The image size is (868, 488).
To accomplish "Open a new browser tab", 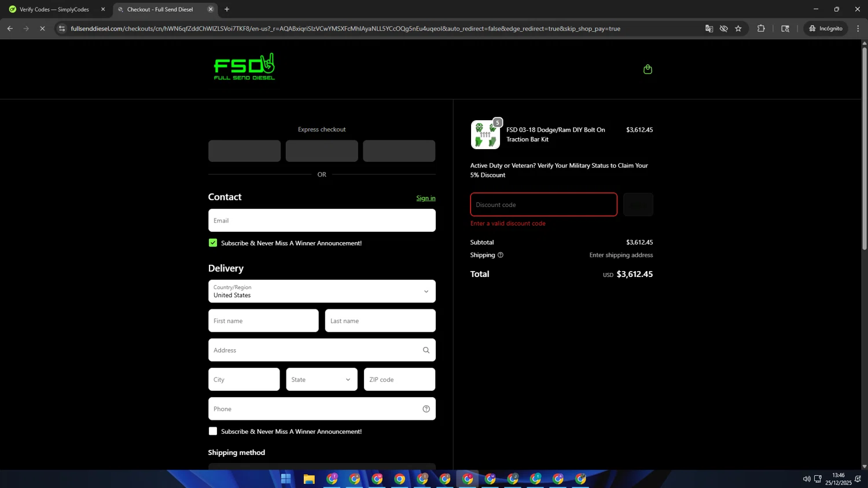I will [227, 9].
